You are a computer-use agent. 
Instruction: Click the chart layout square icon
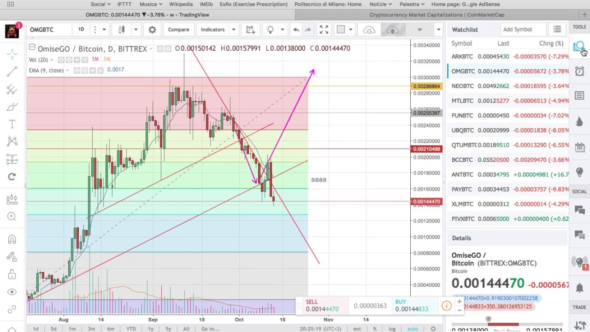pos(341,30)
